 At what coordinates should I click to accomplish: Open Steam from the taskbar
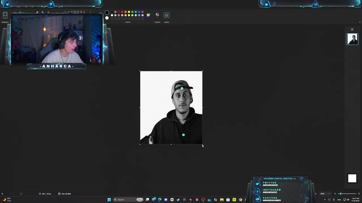click(178, 200)
